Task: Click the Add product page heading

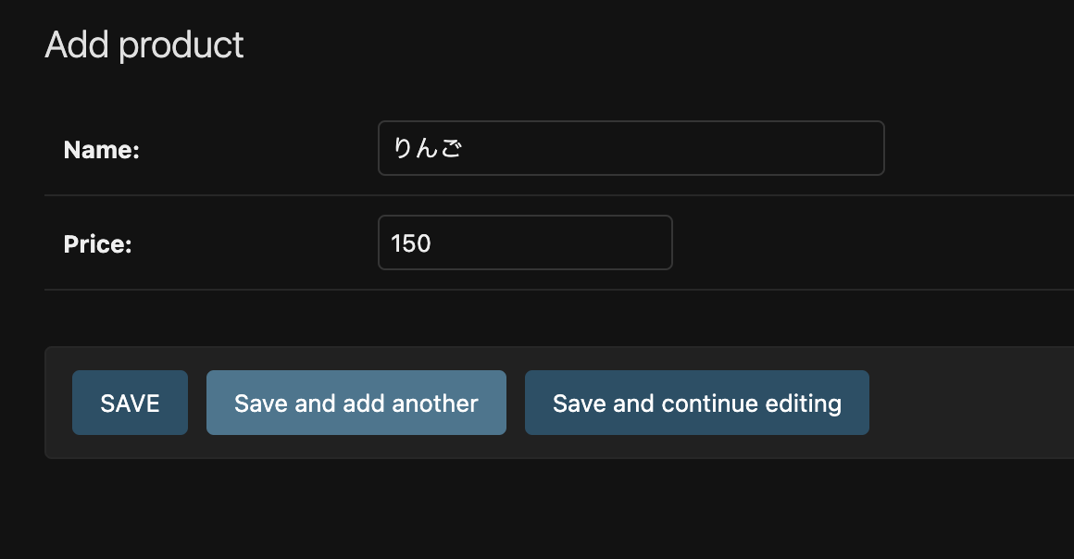Action: coord(144,43)
